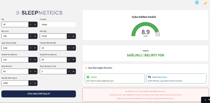Start analysis with UYKU ANALİZİNİ BAŞLAT button
Screen dimensions: 210x103
[39, 94]
